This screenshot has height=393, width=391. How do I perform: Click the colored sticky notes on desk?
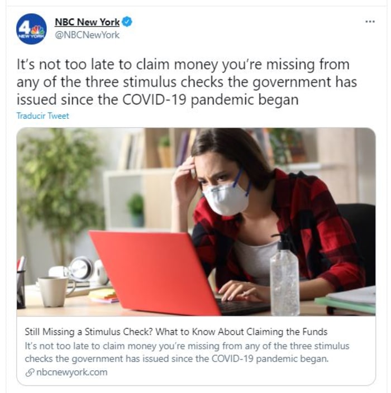pos(103,296)
